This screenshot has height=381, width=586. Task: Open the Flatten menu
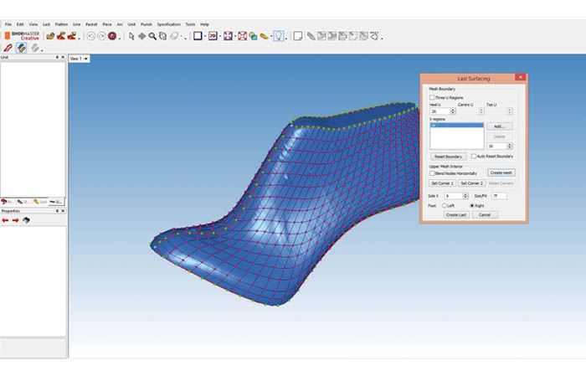click(x=60, y=24)
